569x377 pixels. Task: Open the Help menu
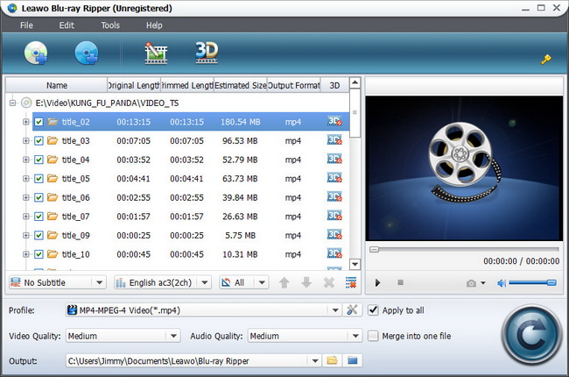coord(154,25)
